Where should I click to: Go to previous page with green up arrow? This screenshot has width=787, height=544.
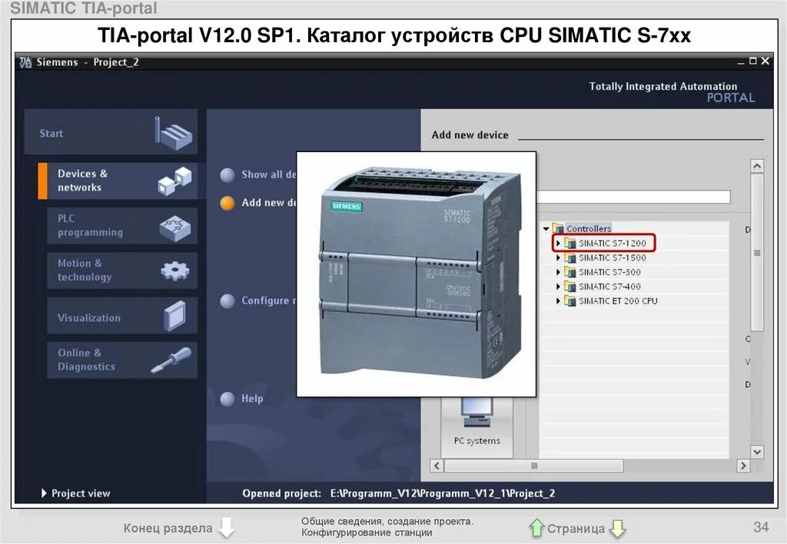[536, 528]
